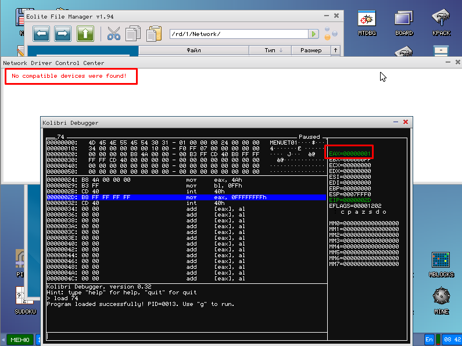Click the copy files icon
Screen dimensions: 462x346
tap(134, 34)
